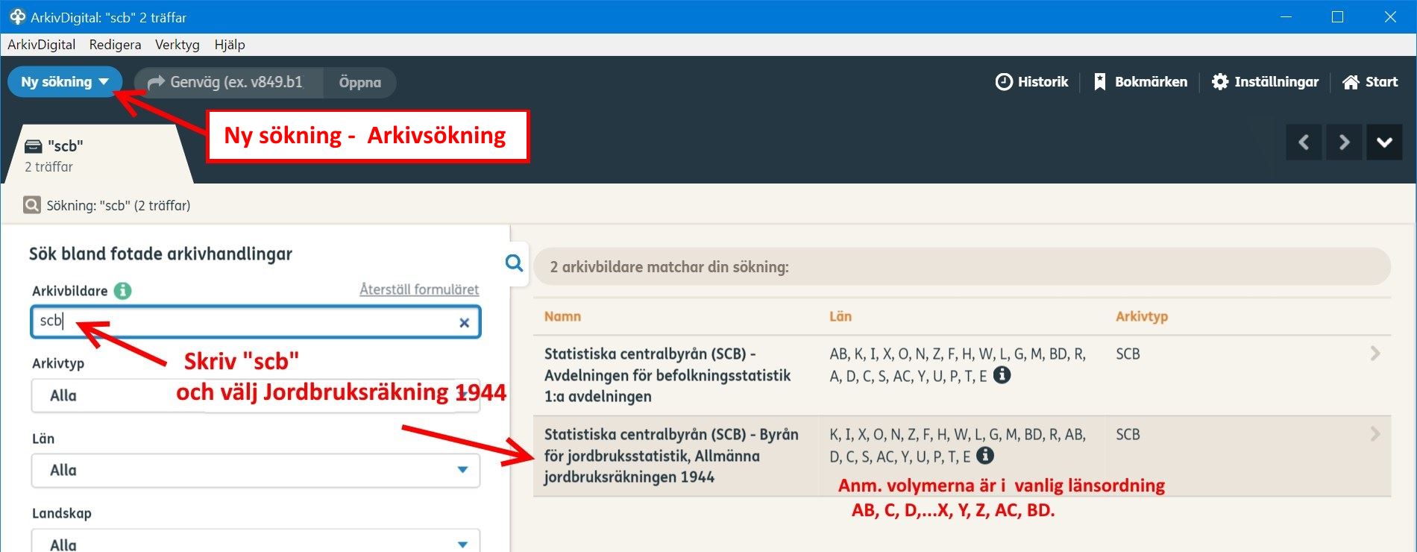Click info icon for befolkningsstatistik Län list
Viewport: 1417px width, 552px height.
[x=1002, y=375]
